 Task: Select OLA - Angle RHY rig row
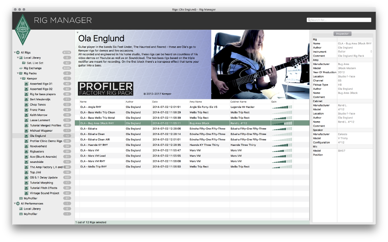[x=192, y=107]
